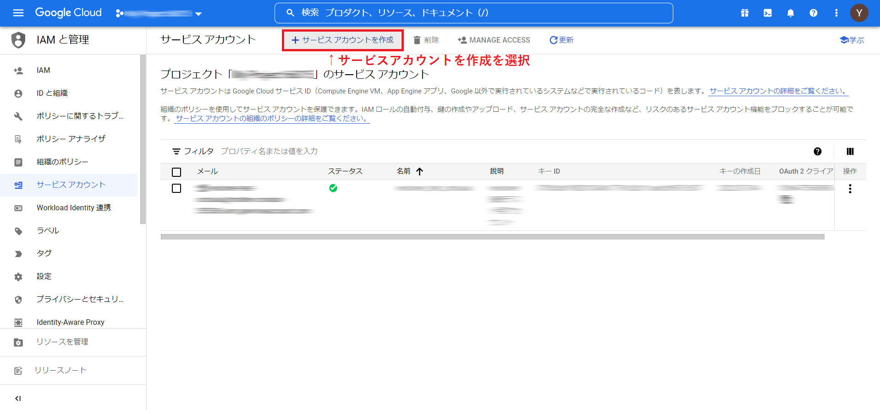
Task: Sort by 名前 column header
Action: pyautogui.click(x=404, y=171)
